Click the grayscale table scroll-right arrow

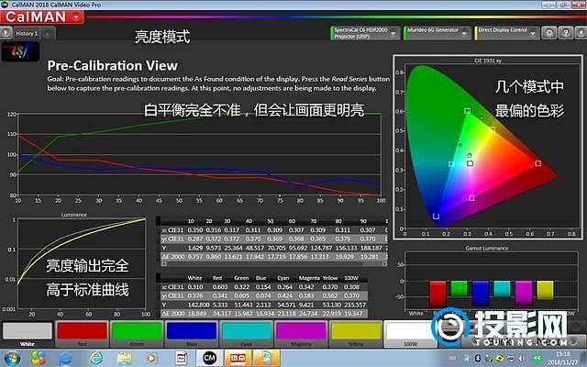pyautogui.click(x=384, y=263)
